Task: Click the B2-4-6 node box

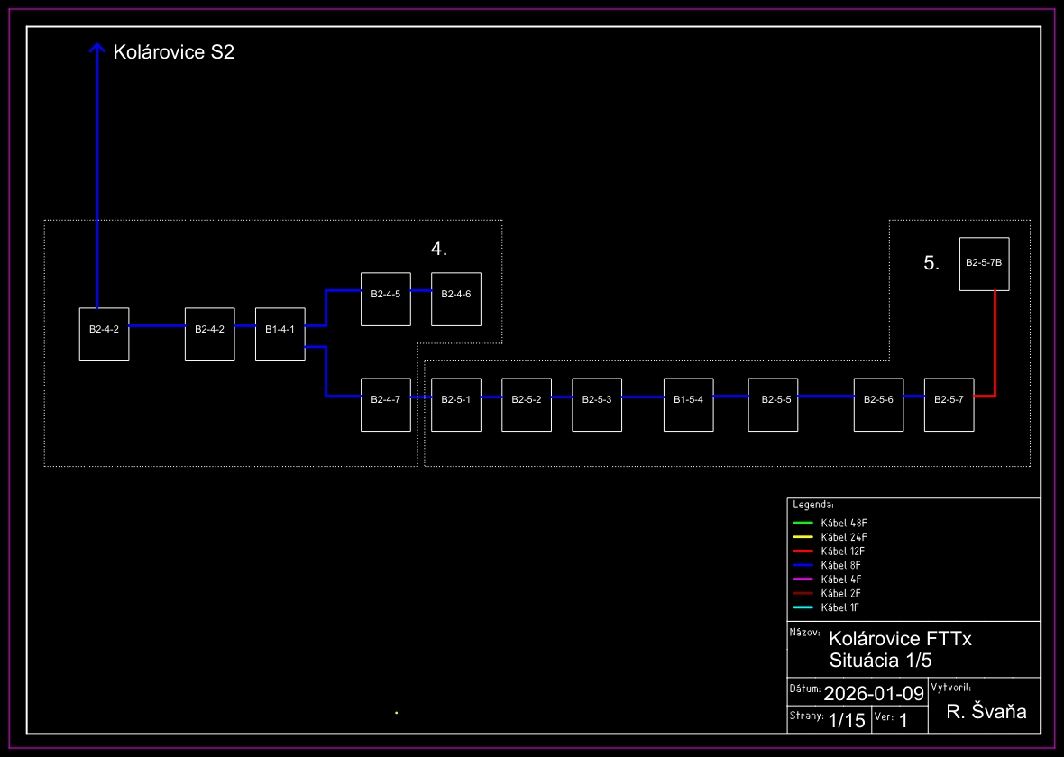Action: coord(455,298)
